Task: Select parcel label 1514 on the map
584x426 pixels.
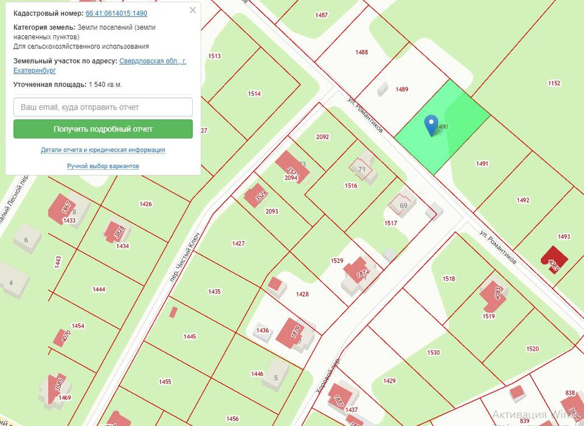Action: 254,94
